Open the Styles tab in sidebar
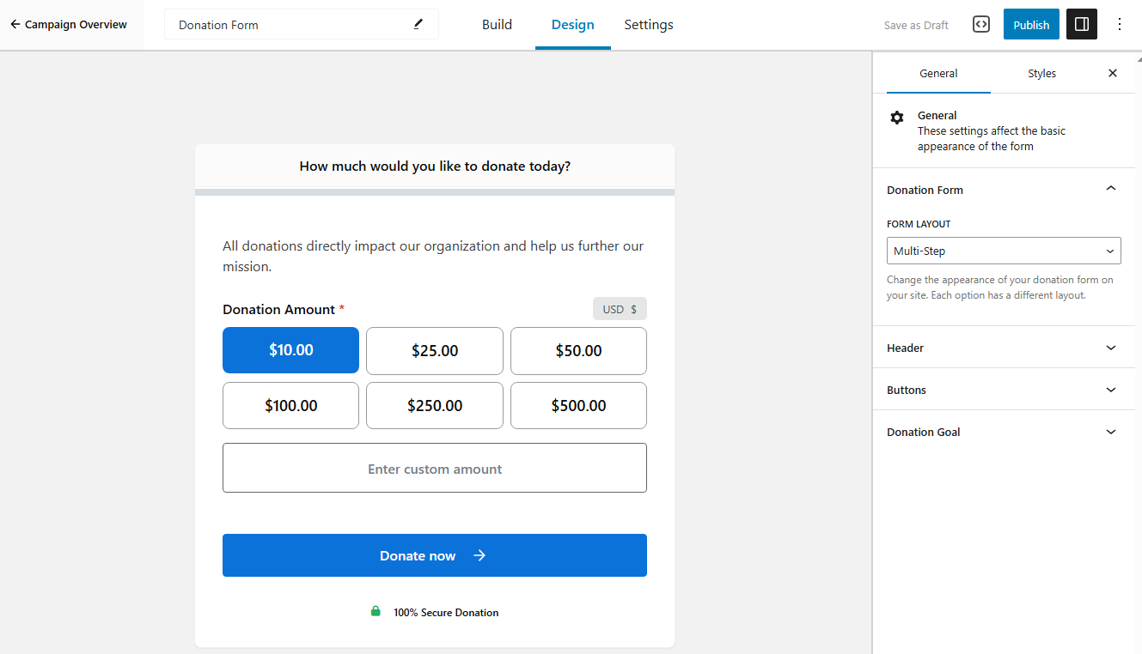The height and width of the screenshot is (654, 1142). 1041,73
